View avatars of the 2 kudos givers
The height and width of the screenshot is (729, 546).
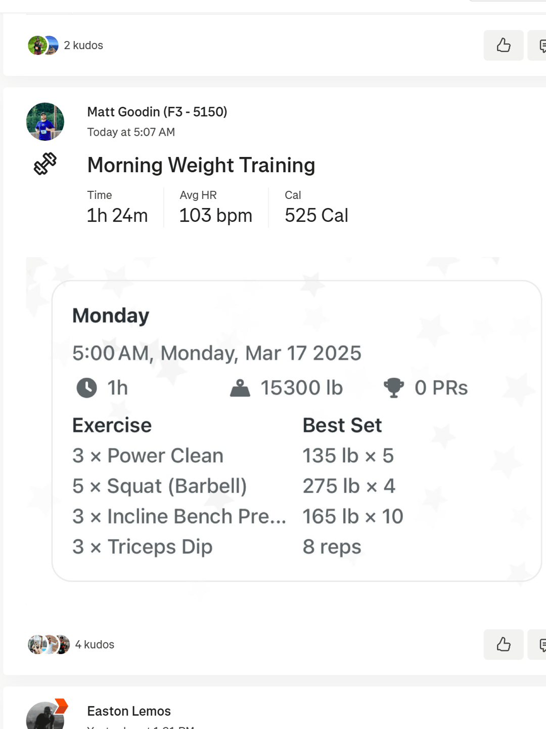[43, 46]
